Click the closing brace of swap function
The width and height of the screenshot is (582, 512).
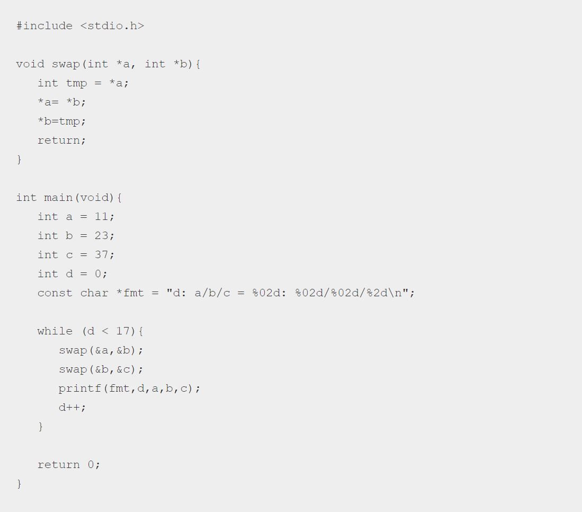[x=19, y=160]
